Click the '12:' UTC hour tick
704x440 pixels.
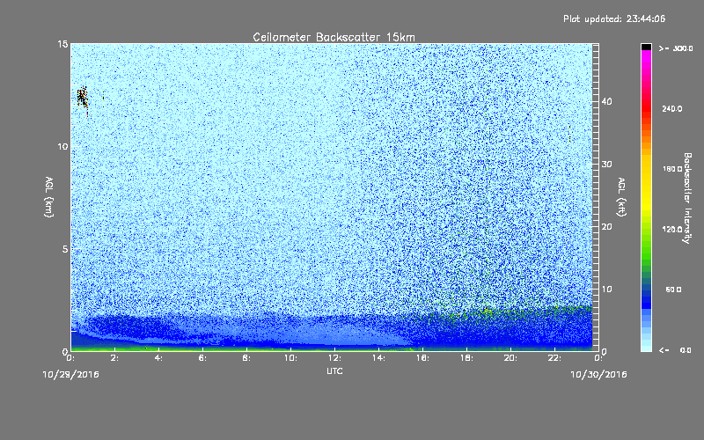(x=334, y=358)
